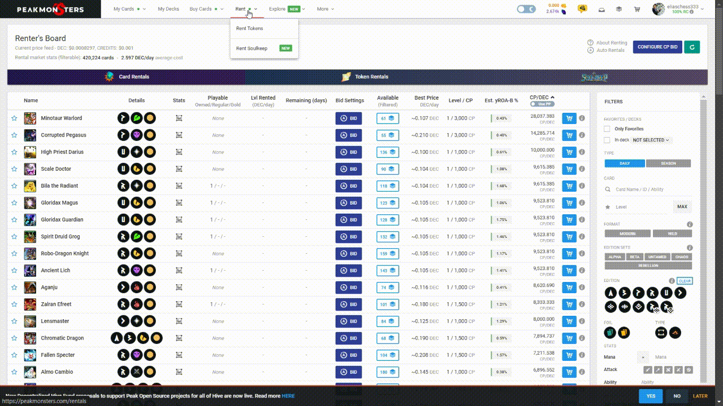Image resolution: width=723 pixels, height=406 pixels.
Task: Open the yellow chat bubble icon
Action: coord(582,9)
